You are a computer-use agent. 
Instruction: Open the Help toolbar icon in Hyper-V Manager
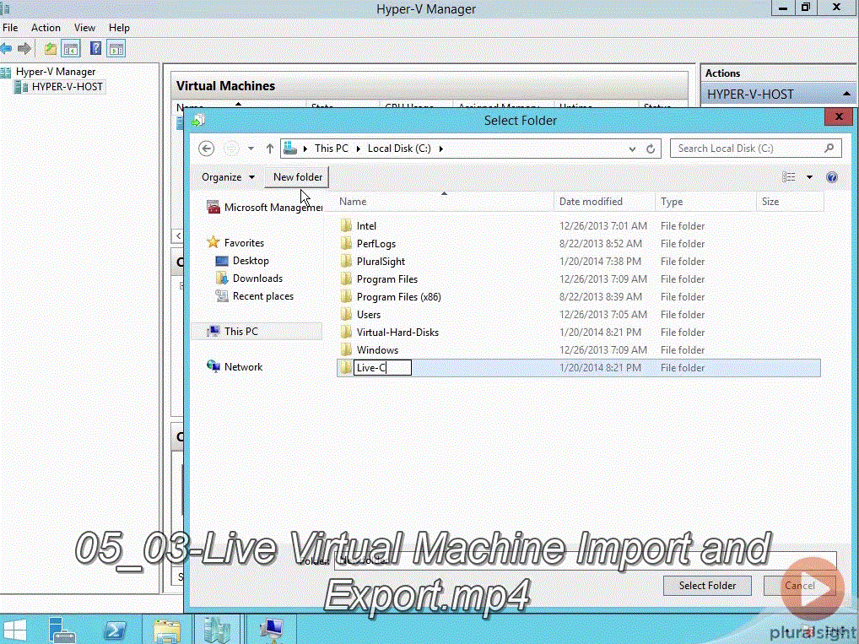click(x=96, y=49)
